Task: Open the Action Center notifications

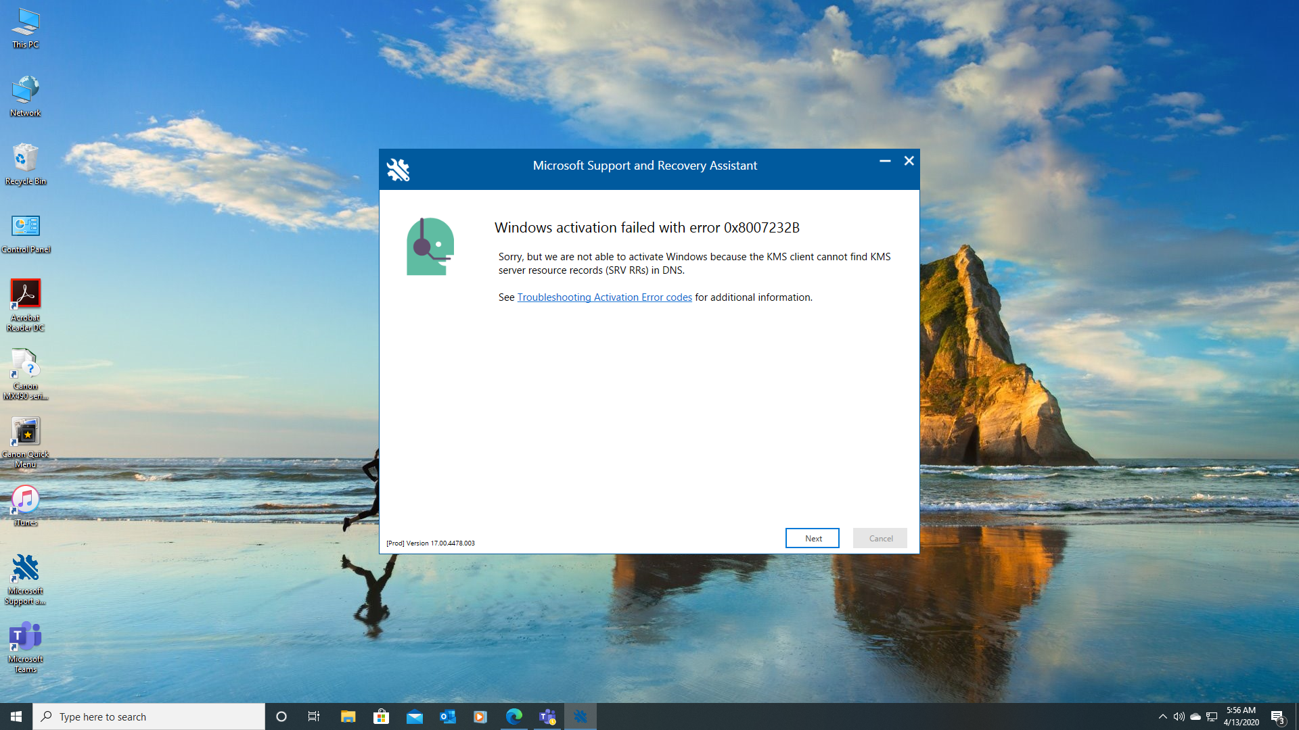Action: coord(1277,716)
